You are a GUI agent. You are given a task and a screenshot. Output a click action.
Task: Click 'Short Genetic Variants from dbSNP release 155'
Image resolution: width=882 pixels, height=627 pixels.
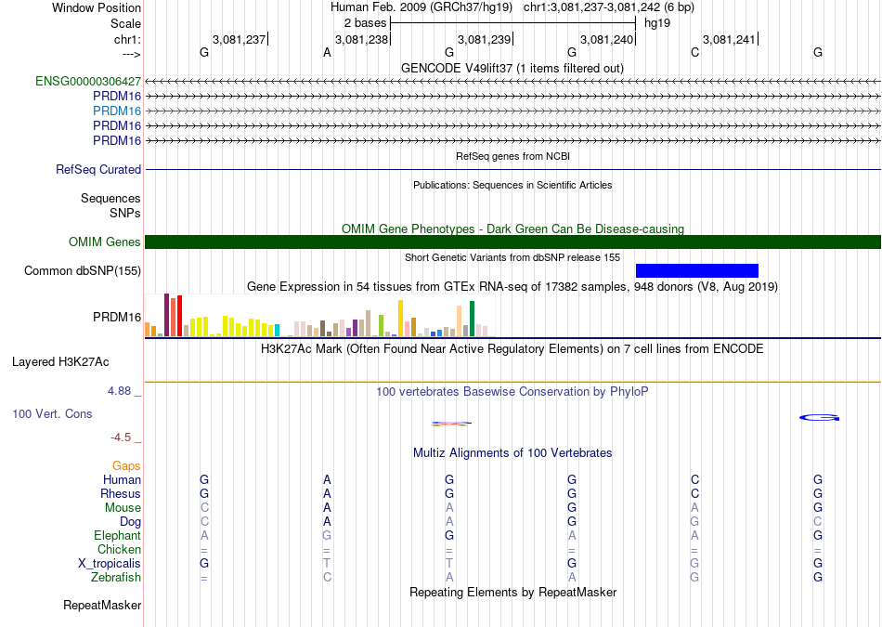pyautogui.click(x=512, y=257)
